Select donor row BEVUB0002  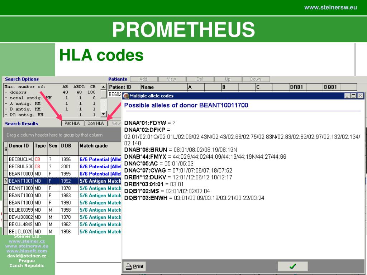[63, 217]
